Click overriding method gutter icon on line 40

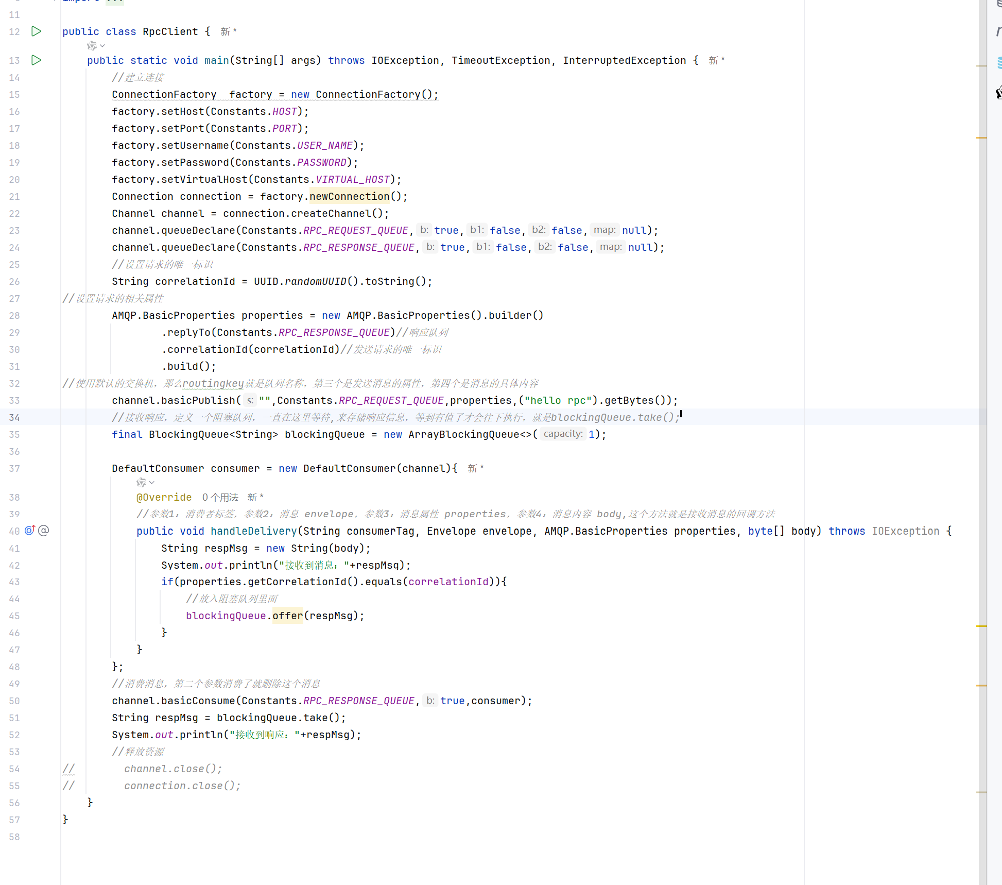(30, 530)
